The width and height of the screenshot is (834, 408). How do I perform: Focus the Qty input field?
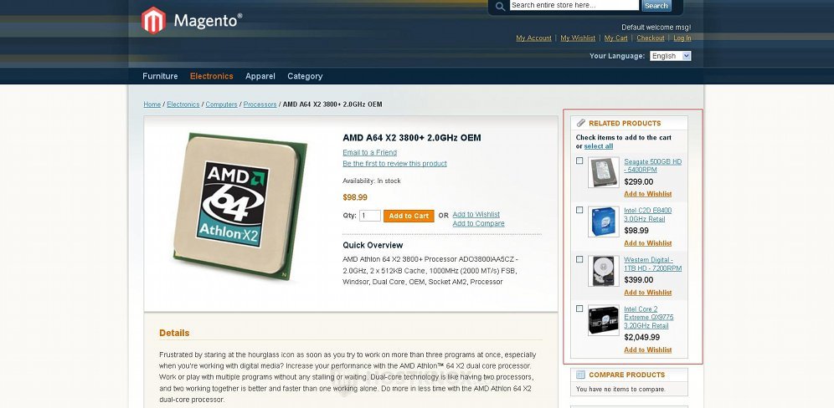(x=370, y=216)
